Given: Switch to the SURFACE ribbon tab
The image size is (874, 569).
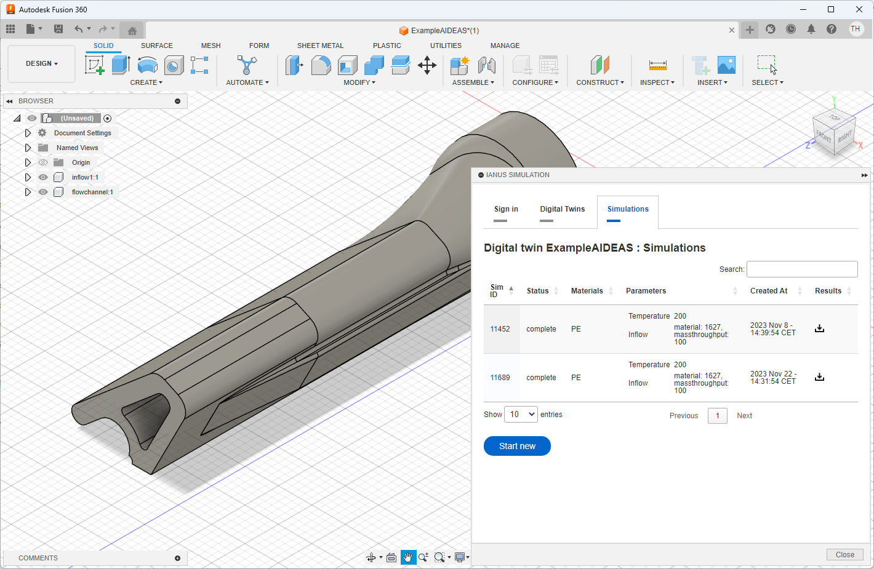Looking at the screenshot, I should point(156,46).
